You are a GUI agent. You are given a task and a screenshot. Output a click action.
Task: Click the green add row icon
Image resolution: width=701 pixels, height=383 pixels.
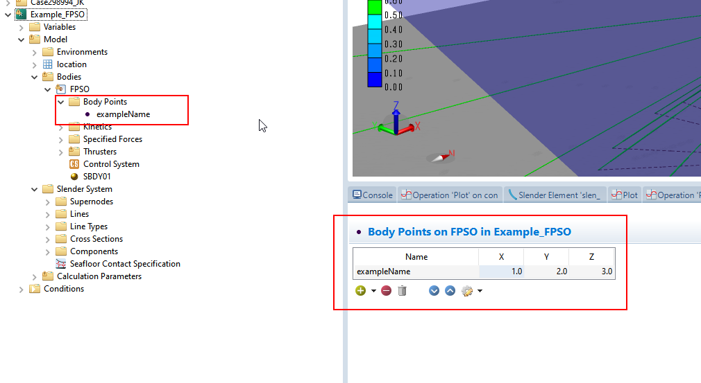click(x=360, y=291)
